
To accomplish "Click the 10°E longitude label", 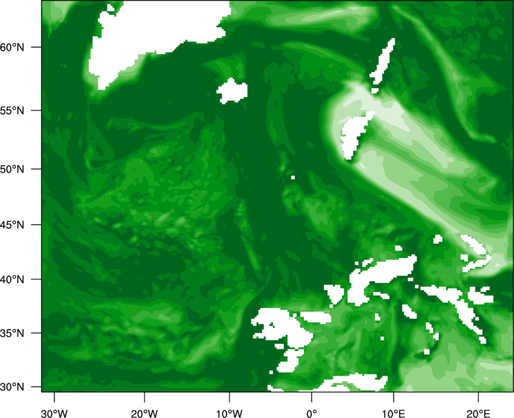I will pyautogui.click(x=394, y=413).
